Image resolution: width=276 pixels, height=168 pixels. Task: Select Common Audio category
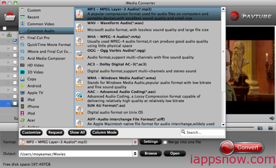click(x=46, y=31)
